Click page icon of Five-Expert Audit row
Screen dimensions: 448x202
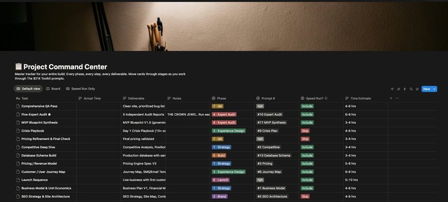(x=18, y=114)
